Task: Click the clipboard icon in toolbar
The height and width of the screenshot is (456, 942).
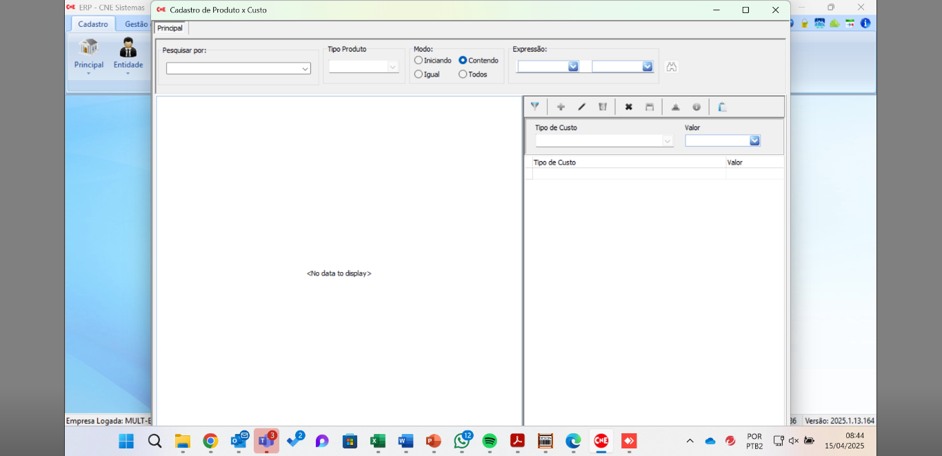Action: pyautogui.click(x=722, y=107)
